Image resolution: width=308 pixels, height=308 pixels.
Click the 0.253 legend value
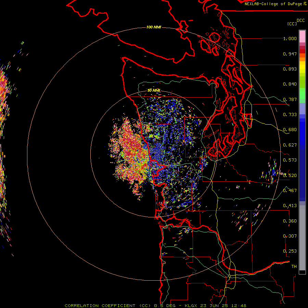(x=290, y=251)
